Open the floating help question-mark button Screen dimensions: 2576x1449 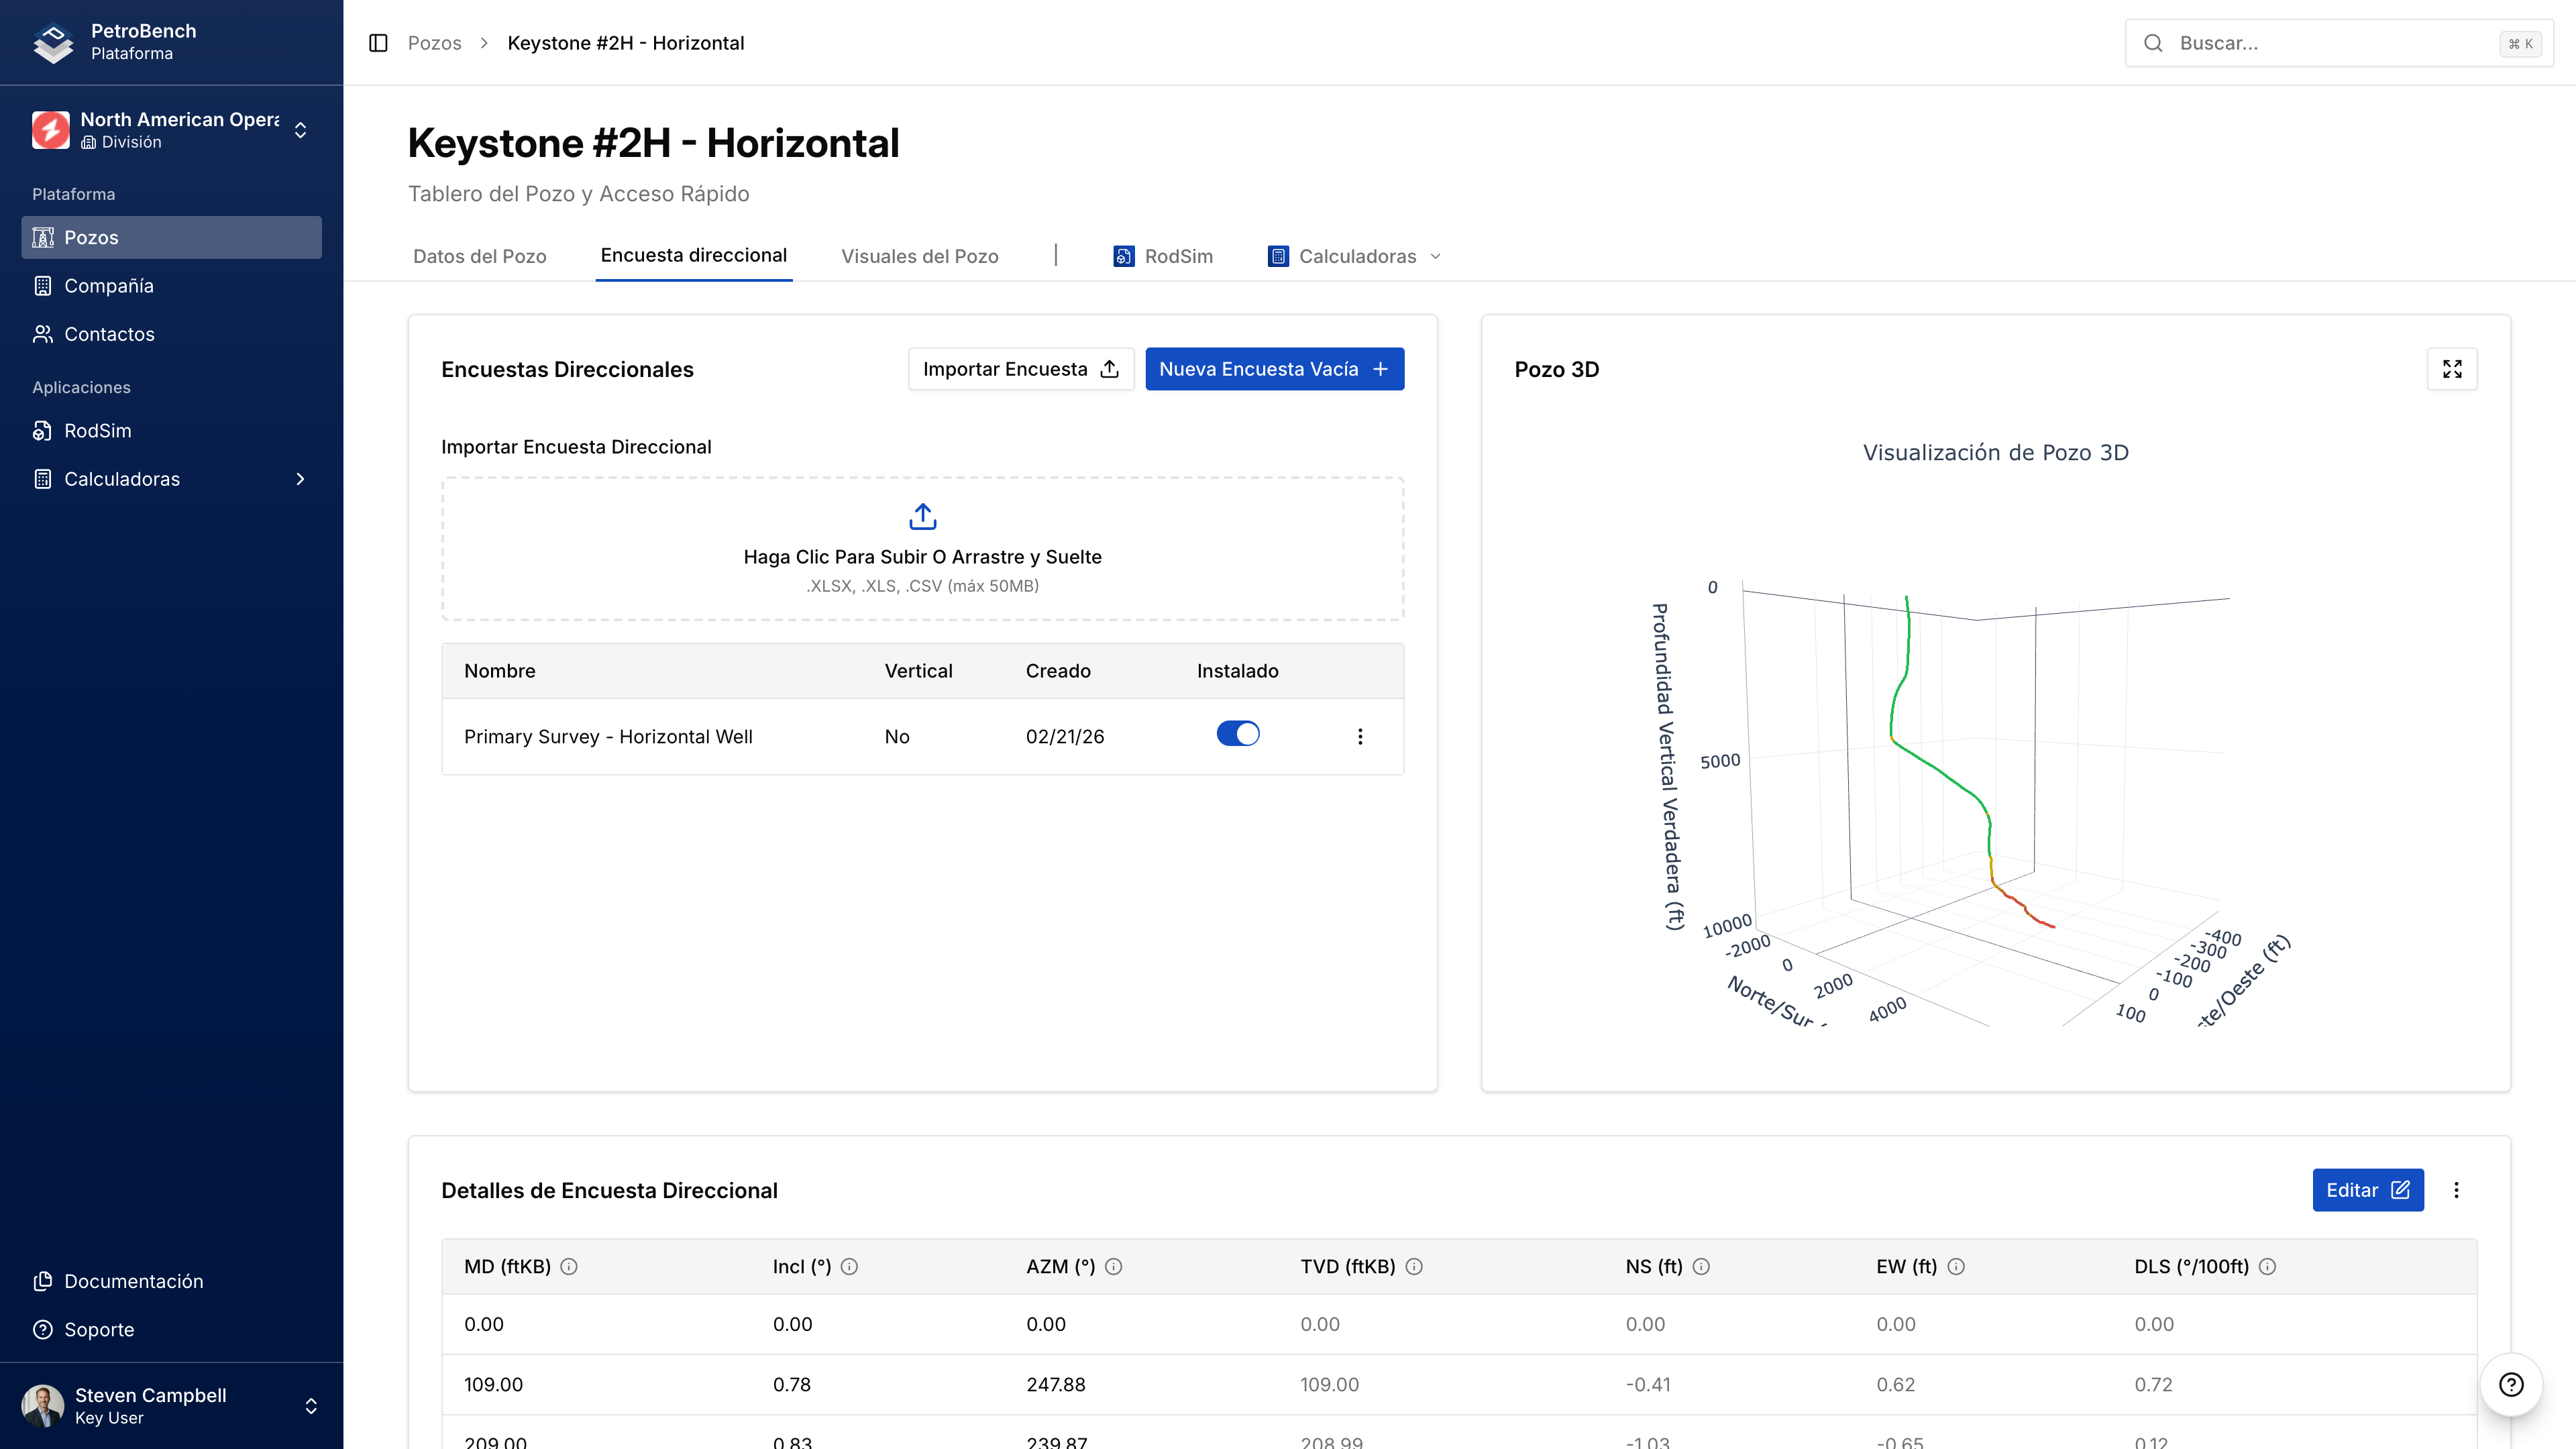(x=2511, y=1384)
